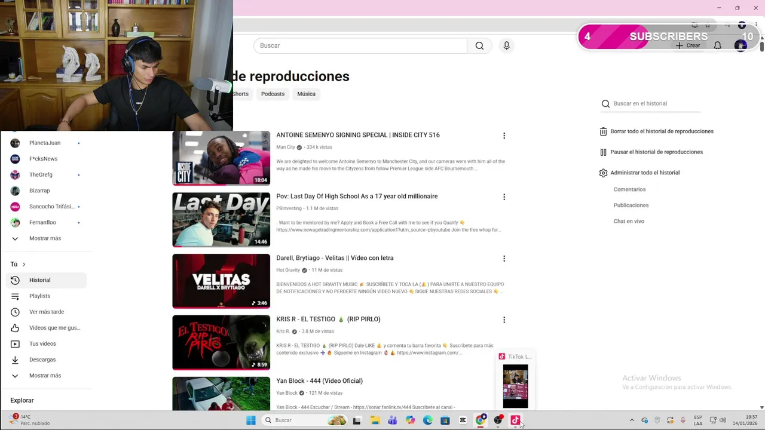Select the Podcasts filter chip
765x430 pixels.
tap(273, 94)
